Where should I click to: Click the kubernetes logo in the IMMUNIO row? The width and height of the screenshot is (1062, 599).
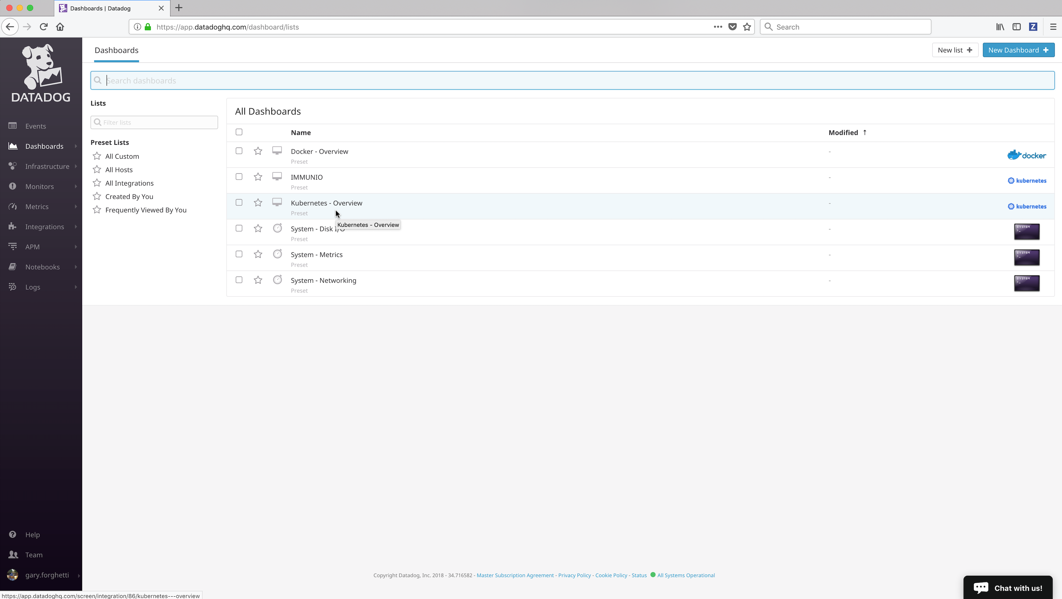tap(1027, 180)
